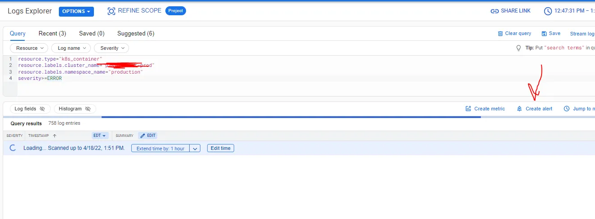Click Extend time by 1 hour

point(160,149)
